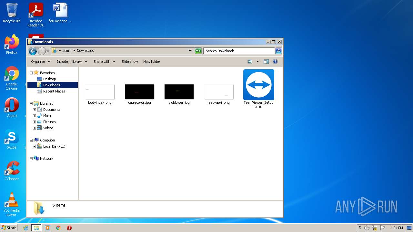Open Internet Explorer in the taskbar

[x=26, y=228]
